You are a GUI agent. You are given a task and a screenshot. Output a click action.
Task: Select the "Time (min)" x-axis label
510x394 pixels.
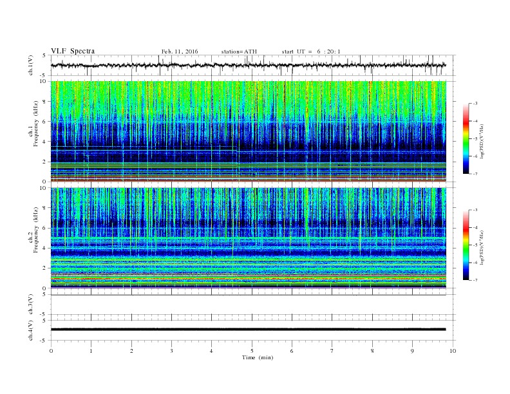[x=258, y=357]
